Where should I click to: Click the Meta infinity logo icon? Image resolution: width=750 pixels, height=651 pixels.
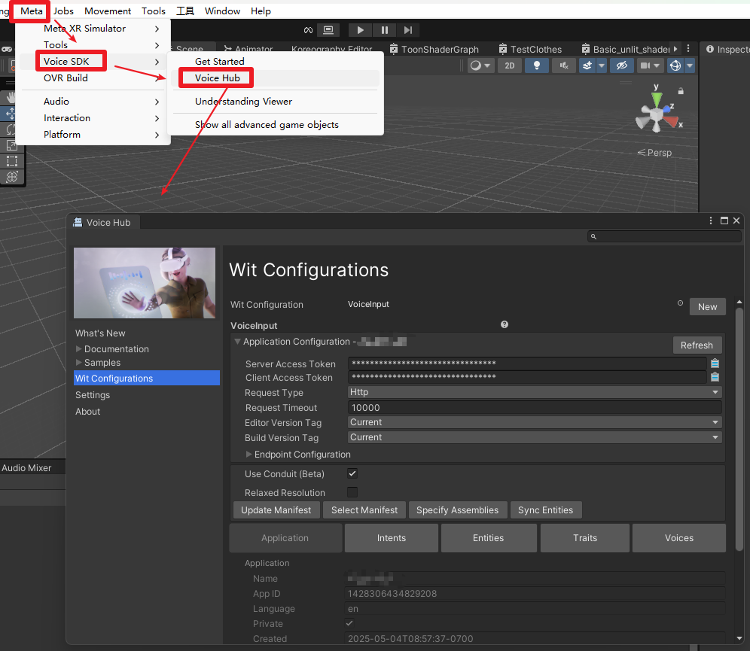pyautogui.click(x=308, y=30)
